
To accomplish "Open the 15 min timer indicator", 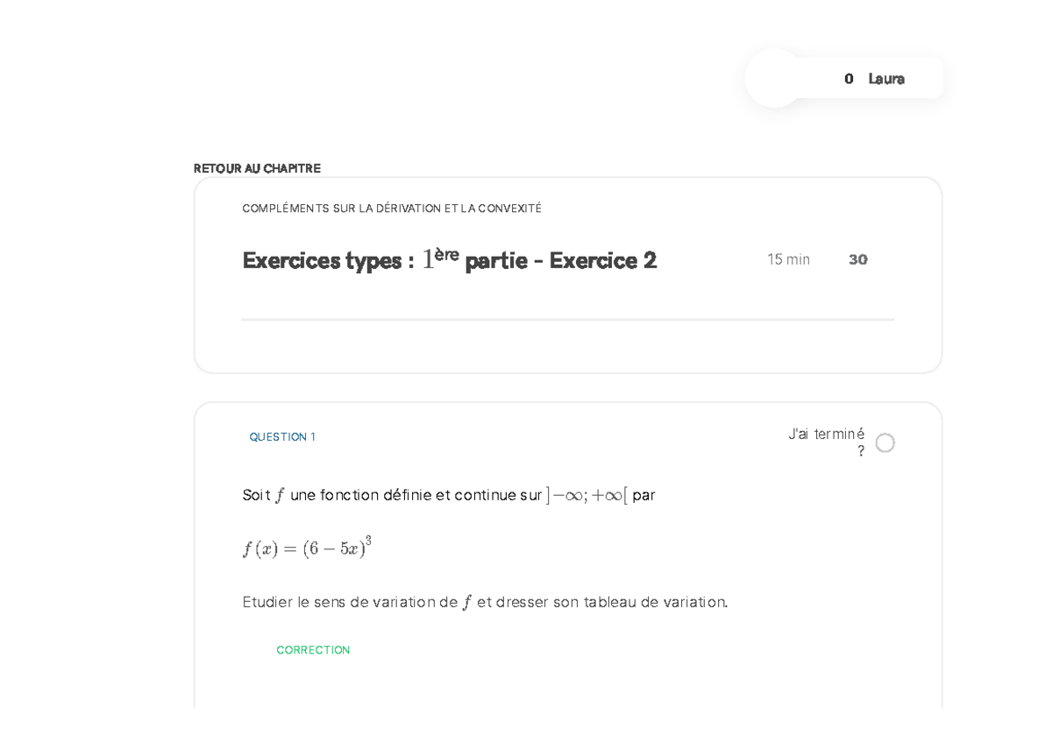I will coord(788,258).
